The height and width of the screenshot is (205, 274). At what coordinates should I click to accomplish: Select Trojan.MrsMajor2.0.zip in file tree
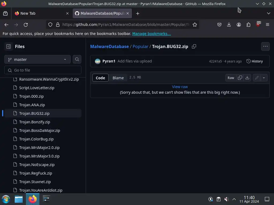coord(43,147)
